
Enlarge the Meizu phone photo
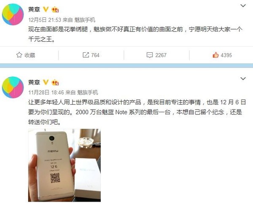click(65, 165)
